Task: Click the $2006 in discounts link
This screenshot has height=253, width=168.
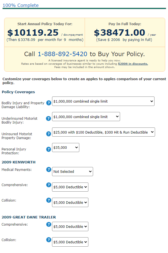Action: pos(133,64)
